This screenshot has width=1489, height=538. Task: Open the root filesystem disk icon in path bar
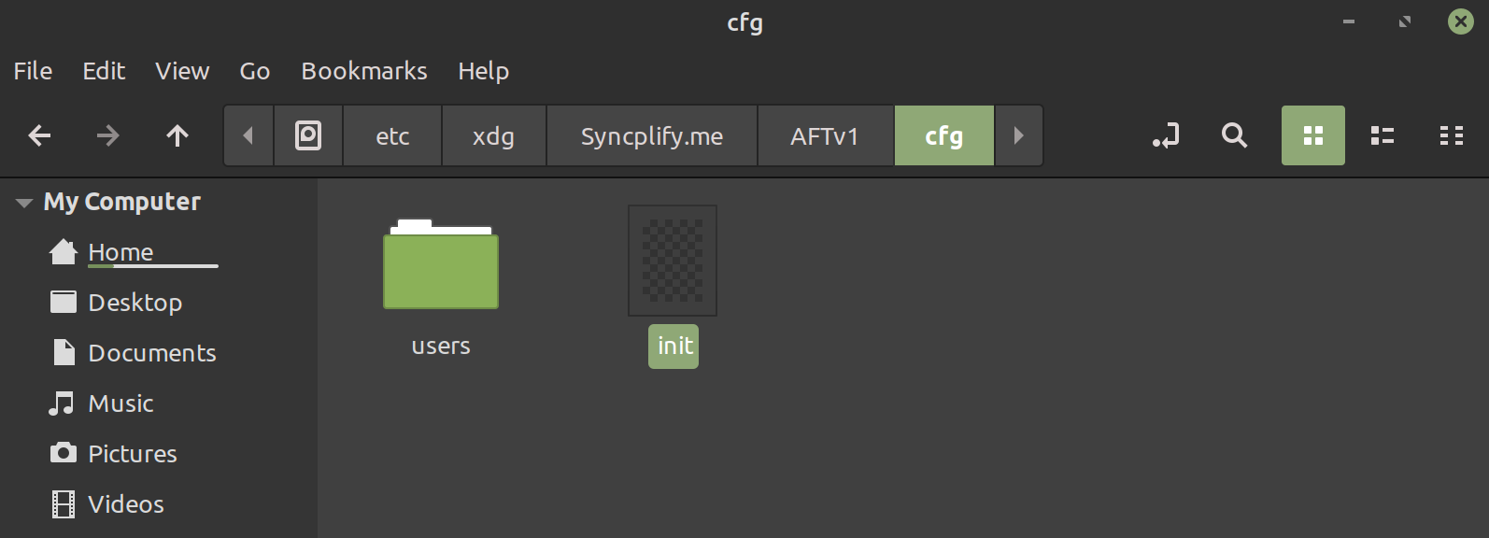tap(308, 135)
